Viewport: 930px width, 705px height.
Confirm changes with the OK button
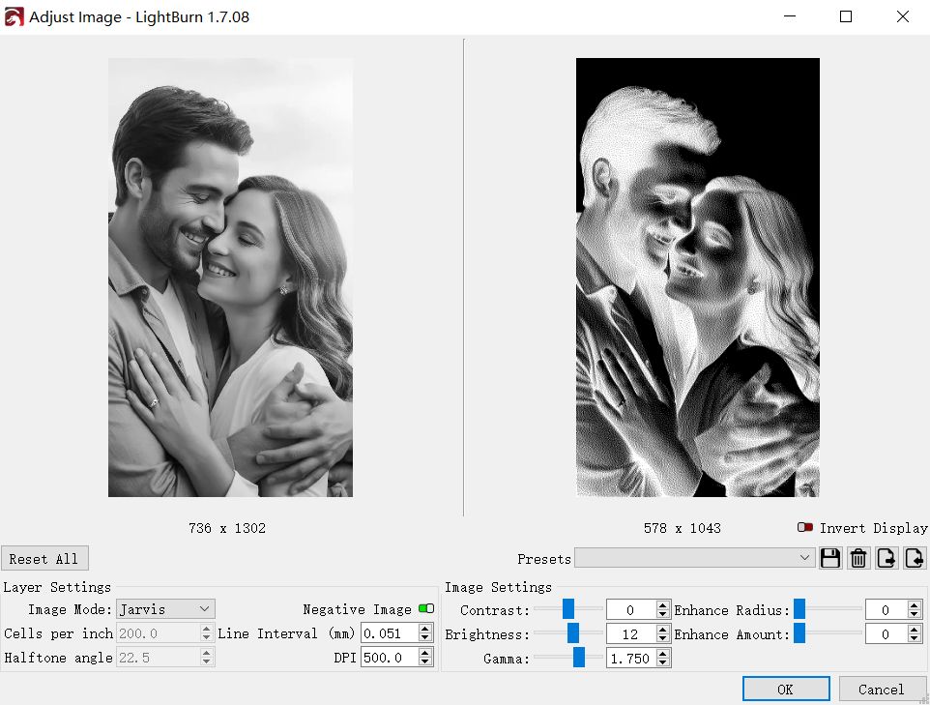point(785,689)
